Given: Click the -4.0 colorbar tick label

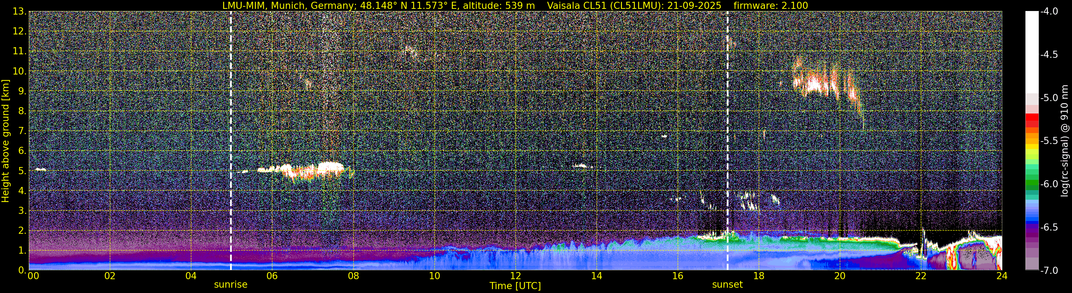Looking at the screenshot, I should click(1049, 11).
